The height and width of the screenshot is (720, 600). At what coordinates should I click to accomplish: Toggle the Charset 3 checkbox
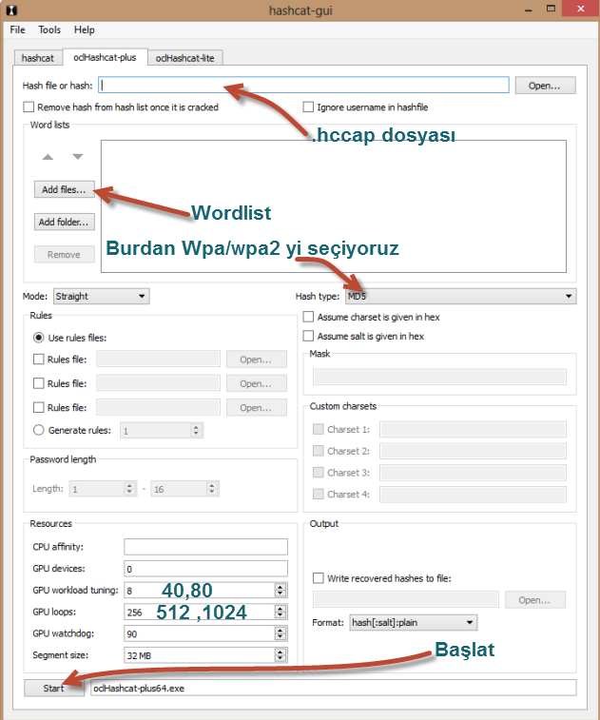click(319, 472)
